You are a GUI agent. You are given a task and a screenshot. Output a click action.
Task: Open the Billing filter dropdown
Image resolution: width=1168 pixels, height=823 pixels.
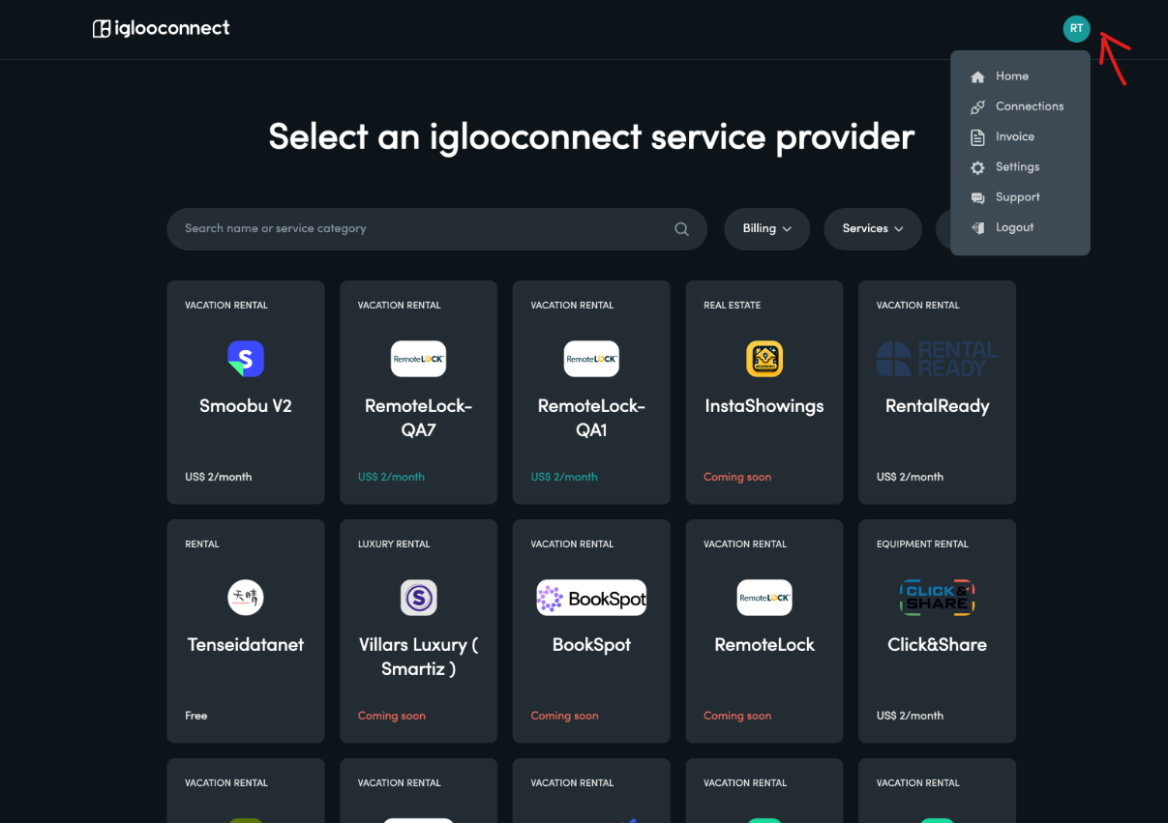[x=767, y=229]
